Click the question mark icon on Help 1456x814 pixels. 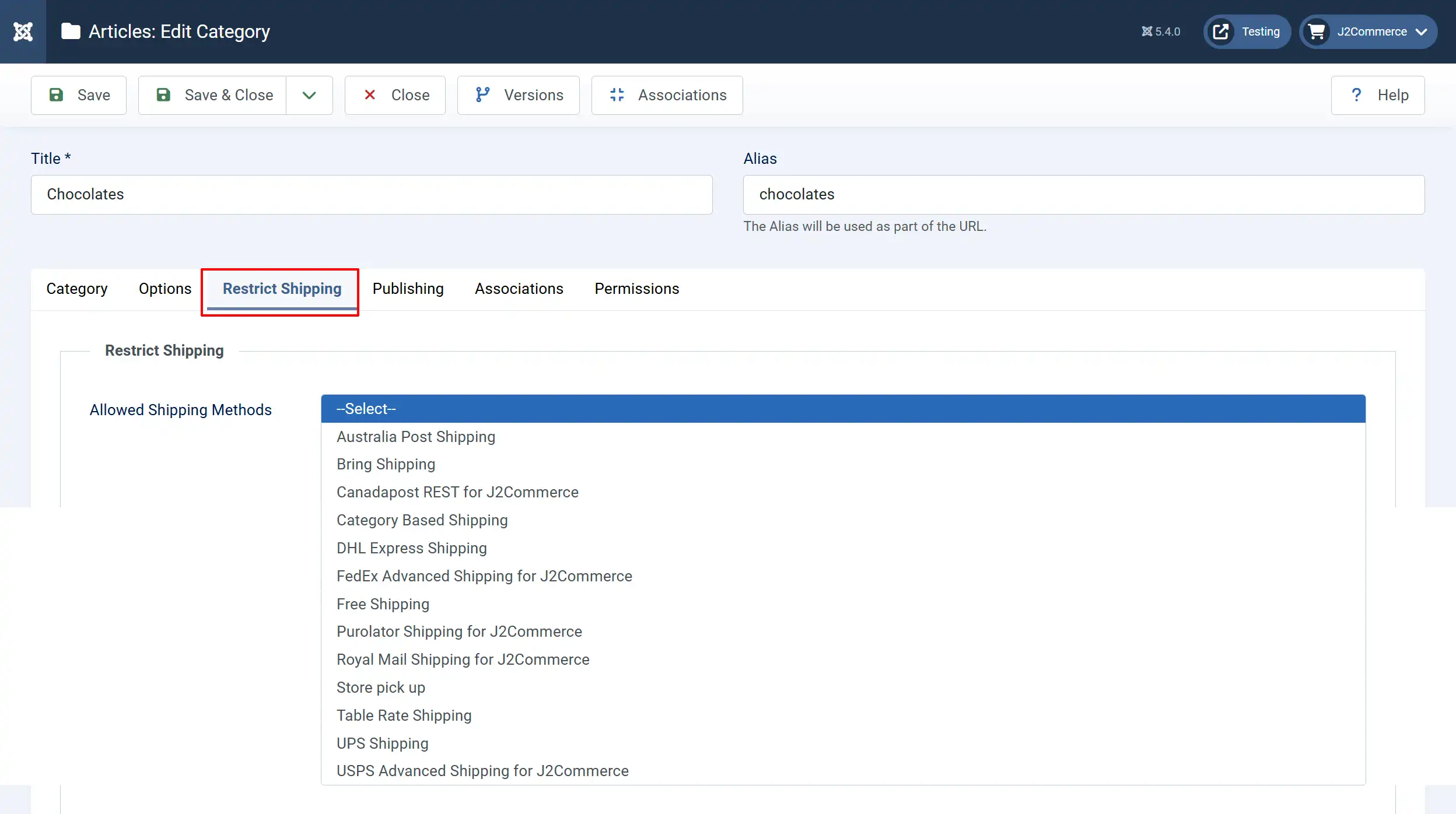1356,95
